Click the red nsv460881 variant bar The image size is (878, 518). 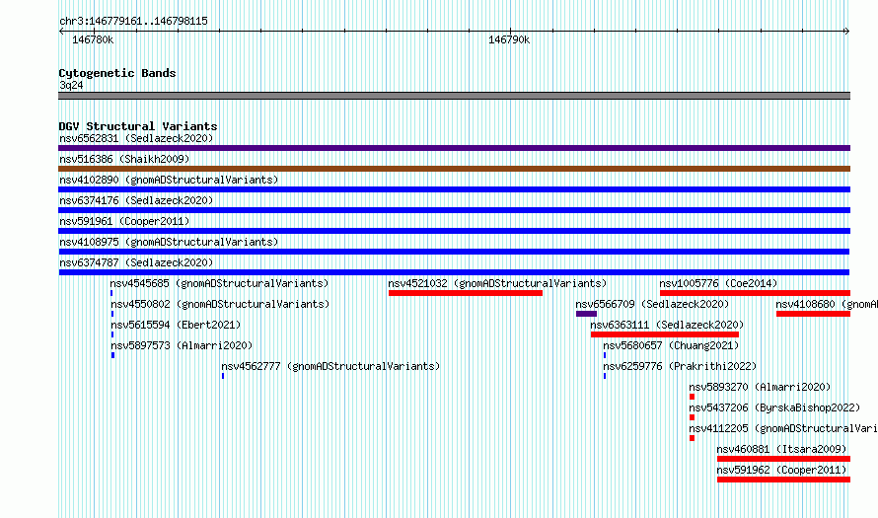(784, 459)
